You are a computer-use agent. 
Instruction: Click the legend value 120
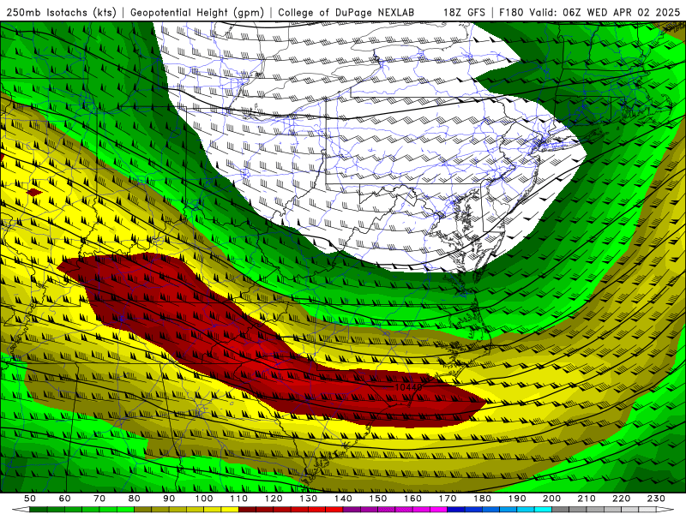[x=274, y=499]
